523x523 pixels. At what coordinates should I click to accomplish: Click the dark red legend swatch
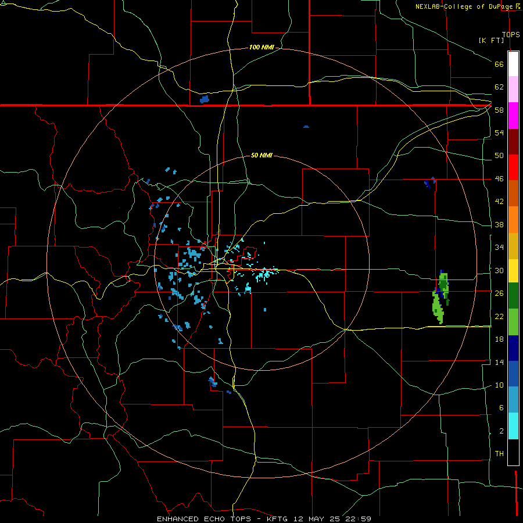pyautogui.click(x=513, y=142)
